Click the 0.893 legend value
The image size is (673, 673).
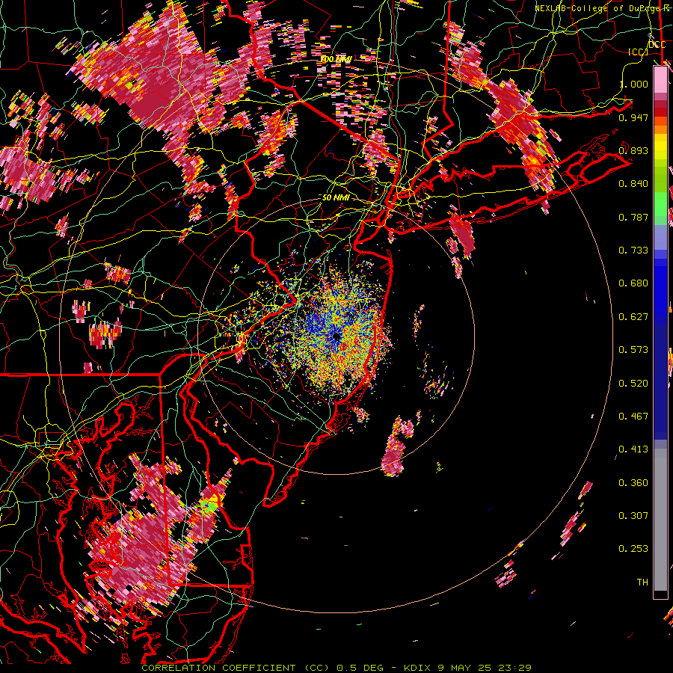(x=633, y=150)
